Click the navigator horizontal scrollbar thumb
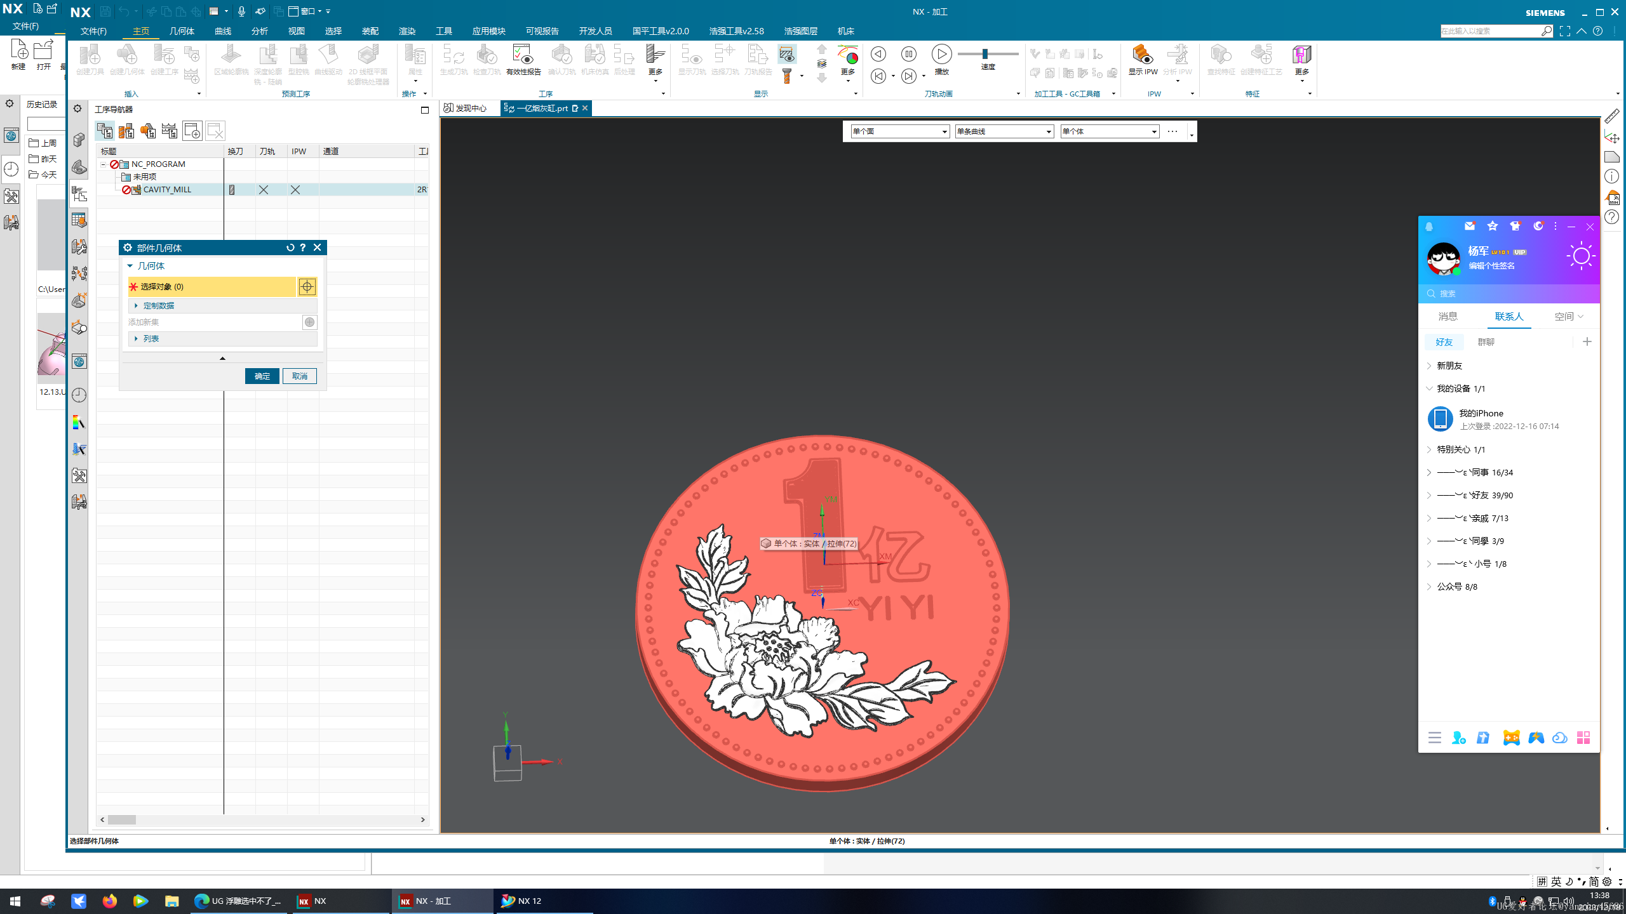Viewport: 1626px width, 914px height. pos(122,820)
